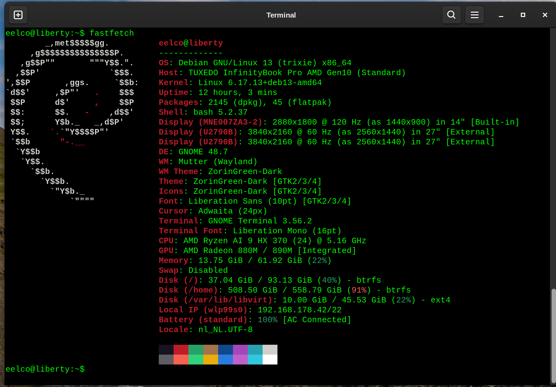Select the underlined /home path link
This screenshot has width=556, height=387.
200,290
